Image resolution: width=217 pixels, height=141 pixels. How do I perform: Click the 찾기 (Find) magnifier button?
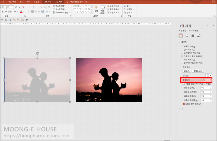[x=127, y=6]
